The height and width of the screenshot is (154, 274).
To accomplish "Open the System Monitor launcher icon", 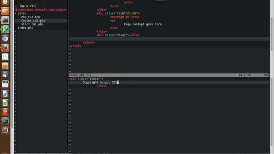I will click(5, 121).
